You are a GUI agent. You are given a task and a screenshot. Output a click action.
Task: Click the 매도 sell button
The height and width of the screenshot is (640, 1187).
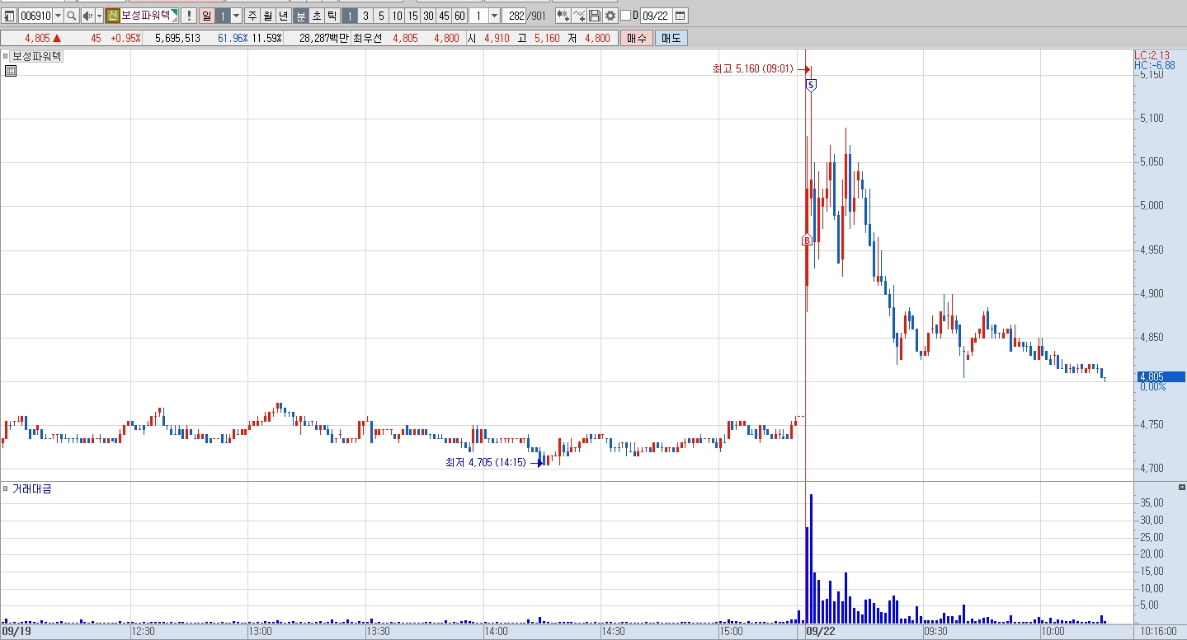tap(671, 38)
